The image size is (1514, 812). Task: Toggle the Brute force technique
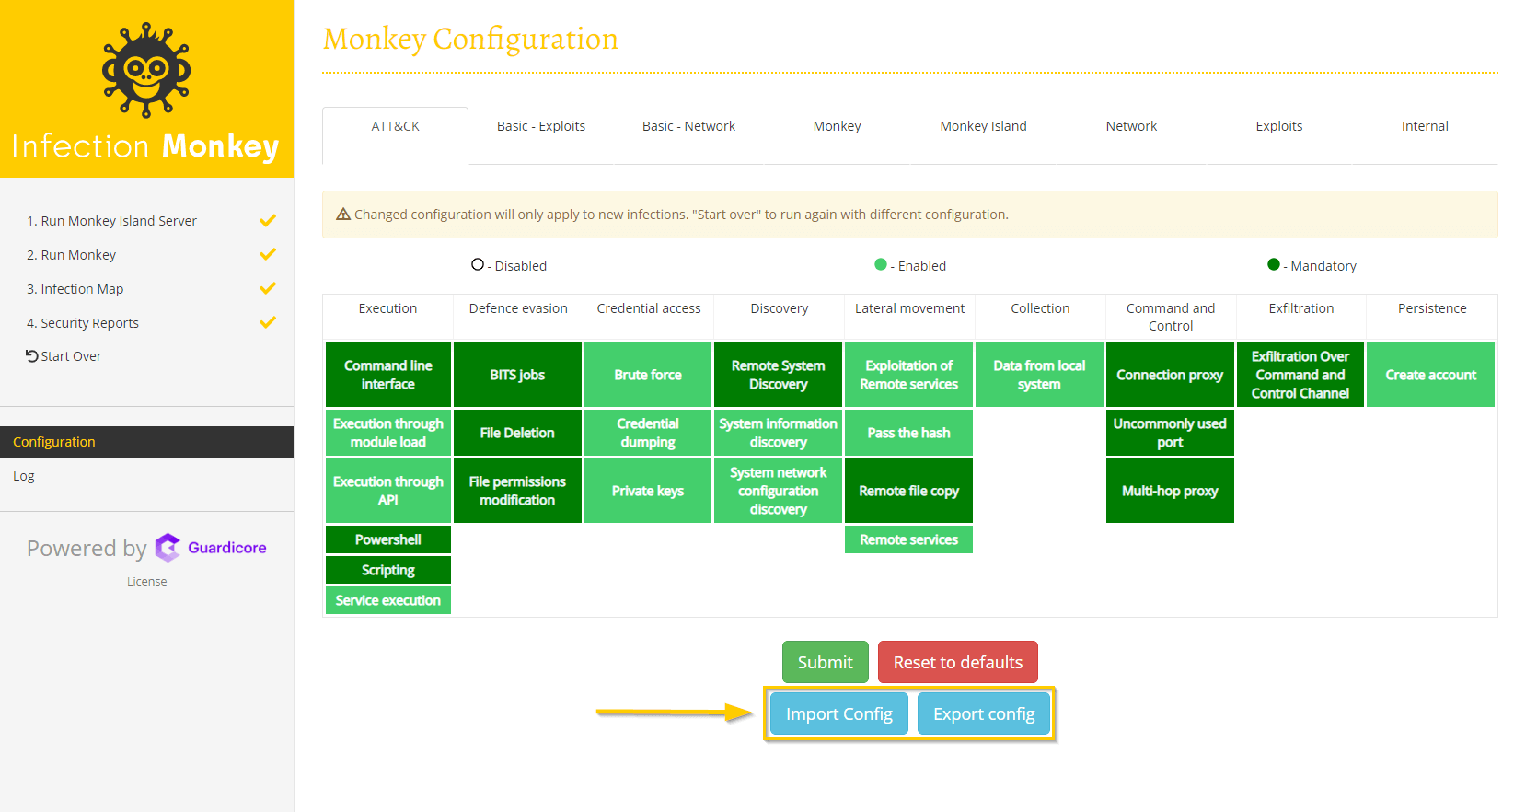tap(648, 375)
